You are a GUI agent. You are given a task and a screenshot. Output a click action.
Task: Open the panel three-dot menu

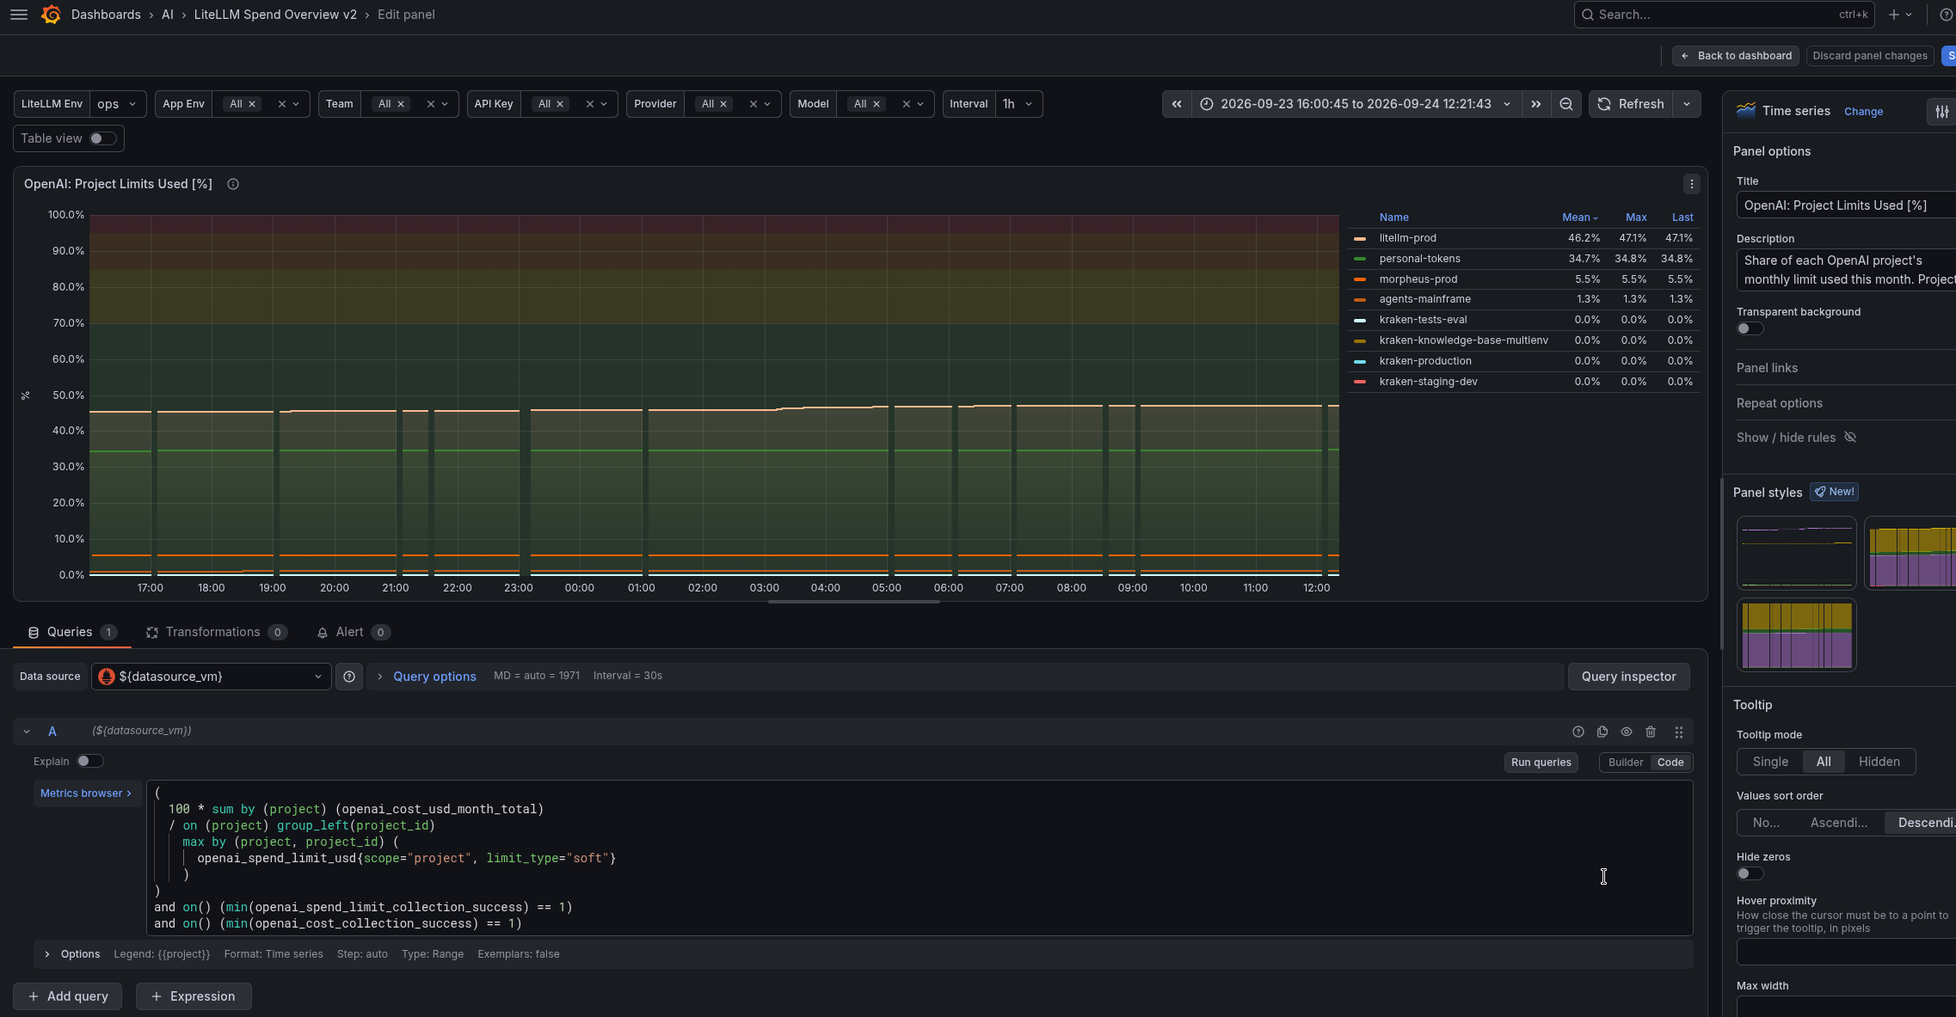pos(1692,184)
